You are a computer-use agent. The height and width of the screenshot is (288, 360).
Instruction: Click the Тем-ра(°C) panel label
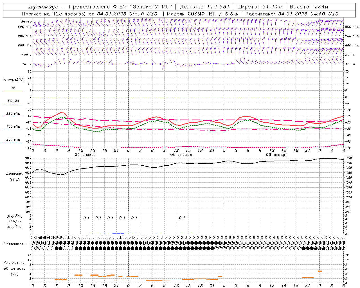pos(13,80)
